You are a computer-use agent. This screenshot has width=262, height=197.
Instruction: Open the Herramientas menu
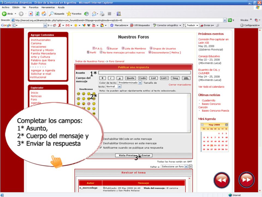pos(48,7)
